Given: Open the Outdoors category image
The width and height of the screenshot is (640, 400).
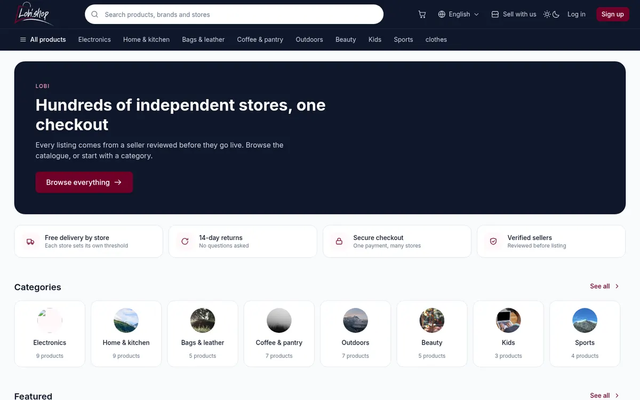Looking at the screenshot, I should (355, 321).
